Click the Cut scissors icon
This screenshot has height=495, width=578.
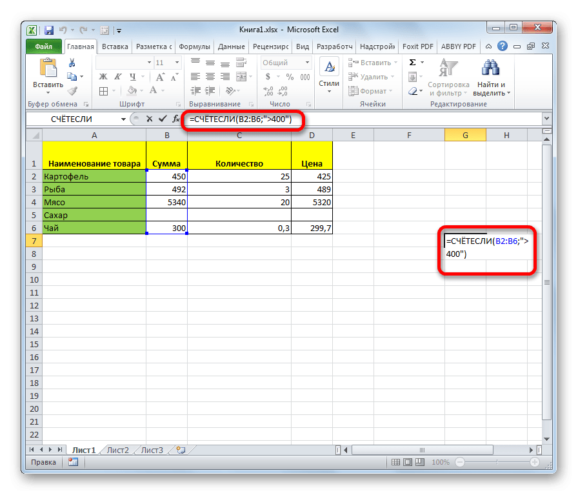72,63
